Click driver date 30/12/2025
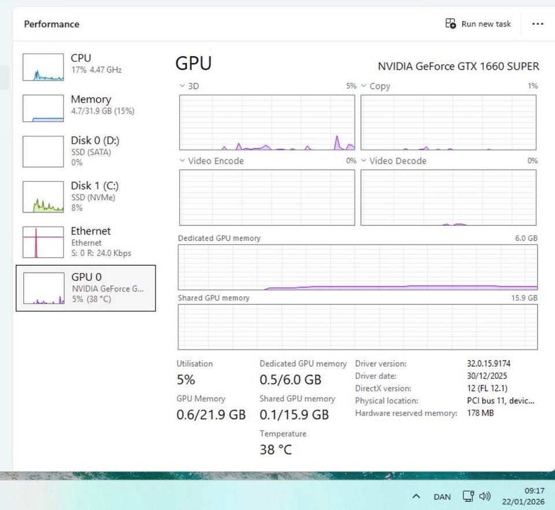This screenshot has width=555, height=510. pos(487,376)
